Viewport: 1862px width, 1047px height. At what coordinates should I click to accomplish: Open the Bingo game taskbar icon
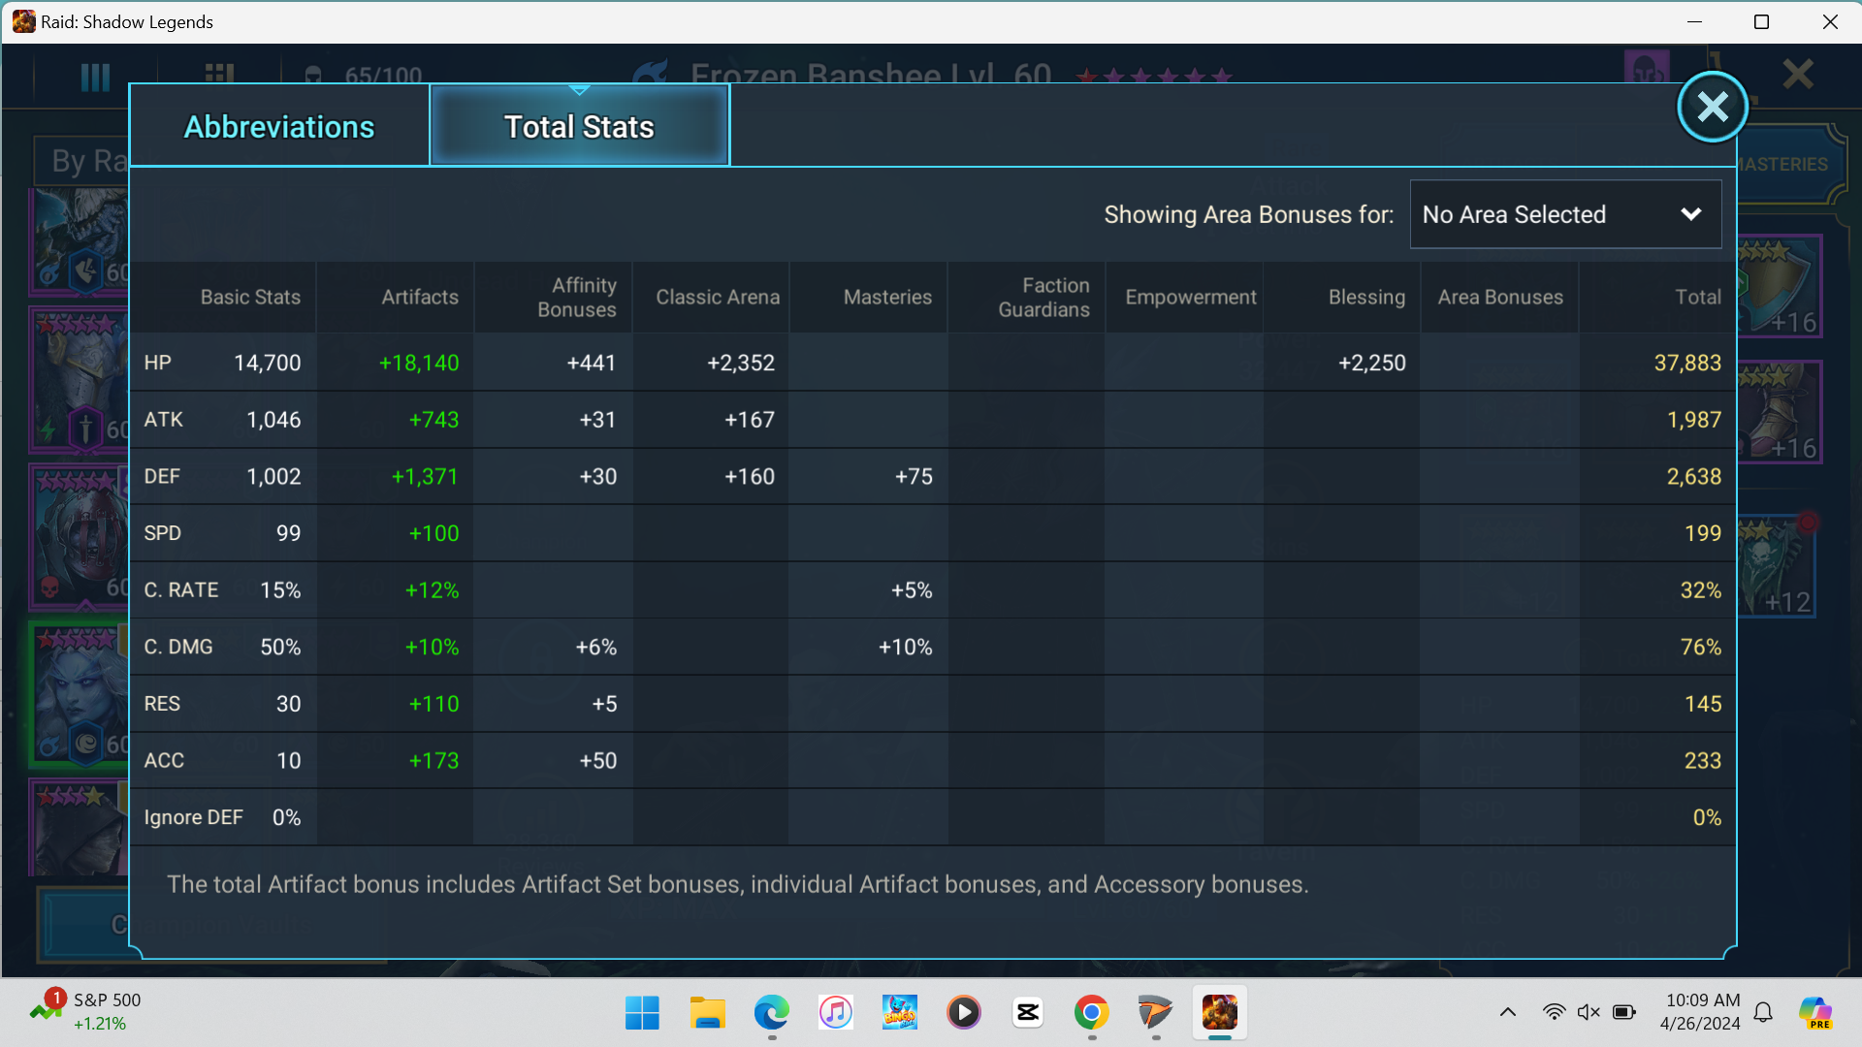tap(899, 1013)
